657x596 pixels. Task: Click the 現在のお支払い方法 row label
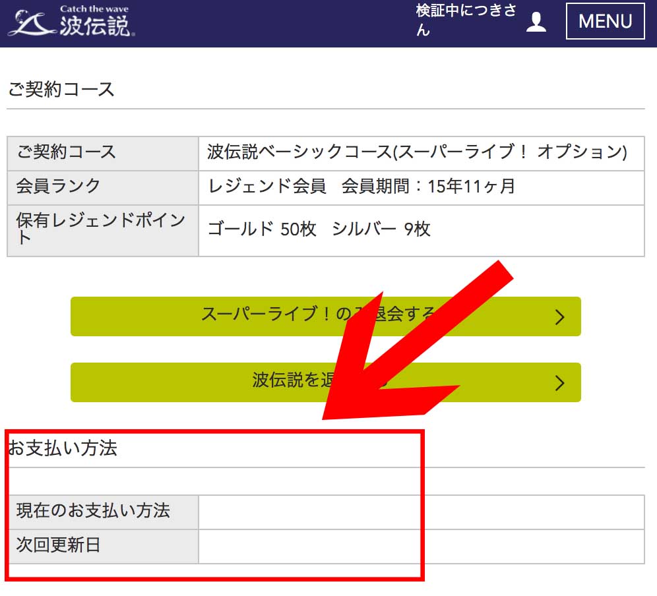[93, 511]
